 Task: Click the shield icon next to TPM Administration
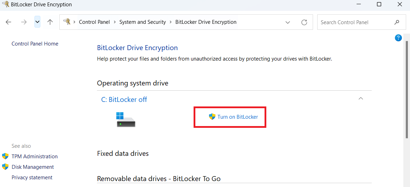click(x=5, y=156)
